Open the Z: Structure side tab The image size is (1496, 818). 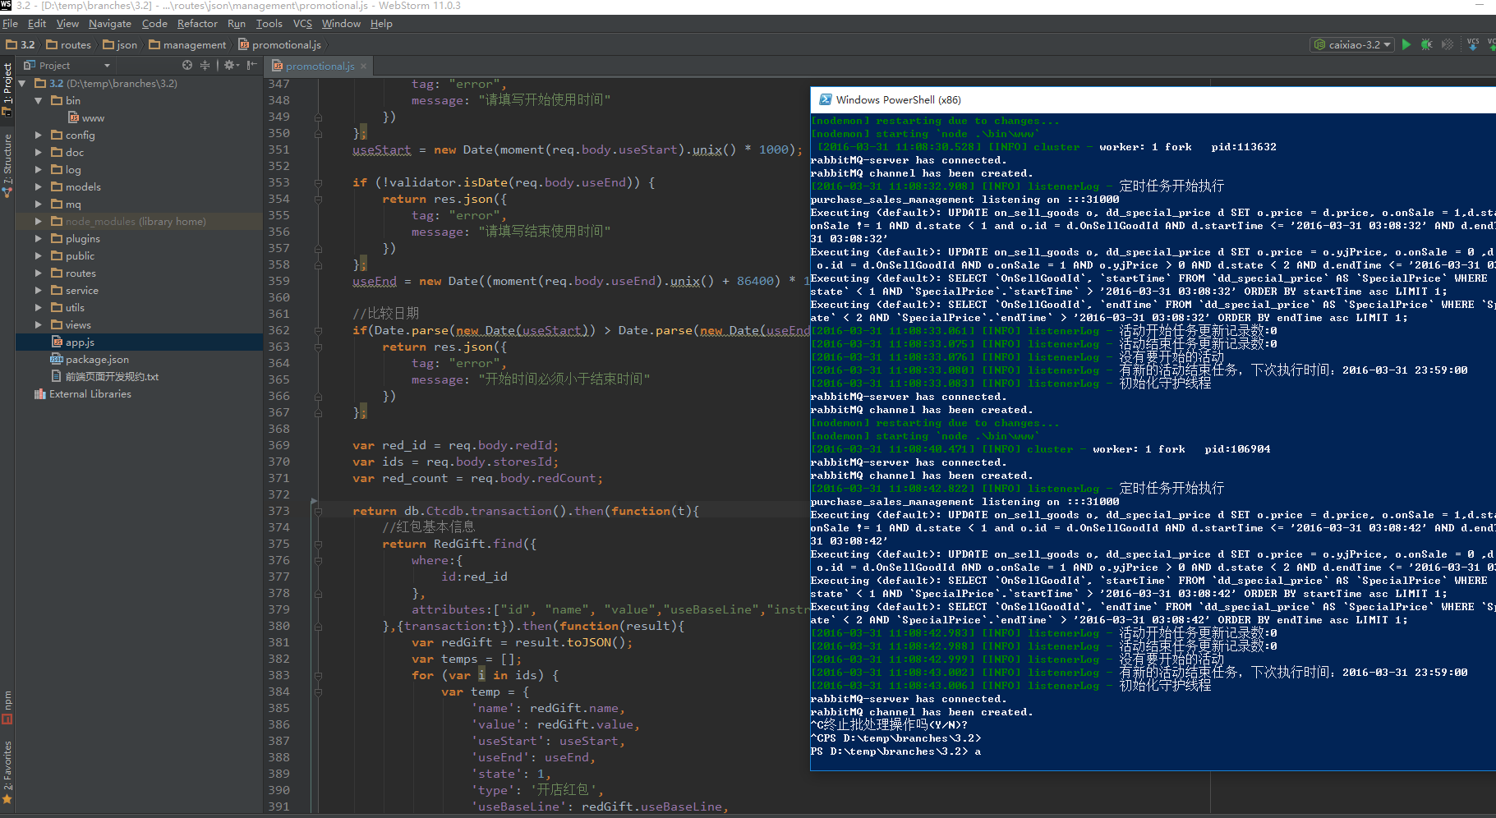7,164
